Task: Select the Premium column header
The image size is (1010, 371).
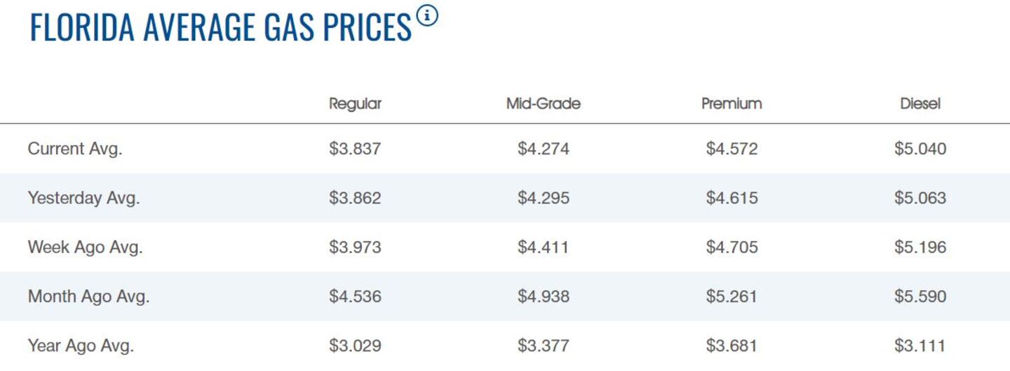Action: click(x=732, y=104)
